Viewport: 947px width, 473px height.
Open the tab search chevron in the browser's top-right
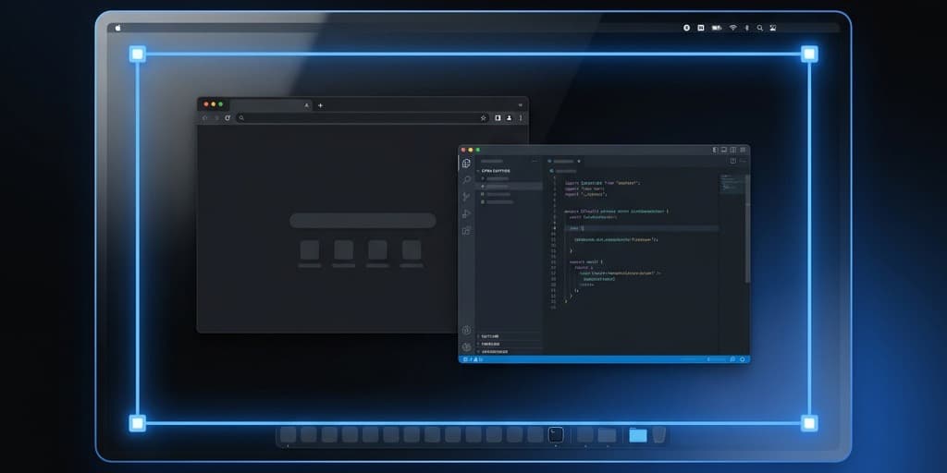(x=520, y=105)
